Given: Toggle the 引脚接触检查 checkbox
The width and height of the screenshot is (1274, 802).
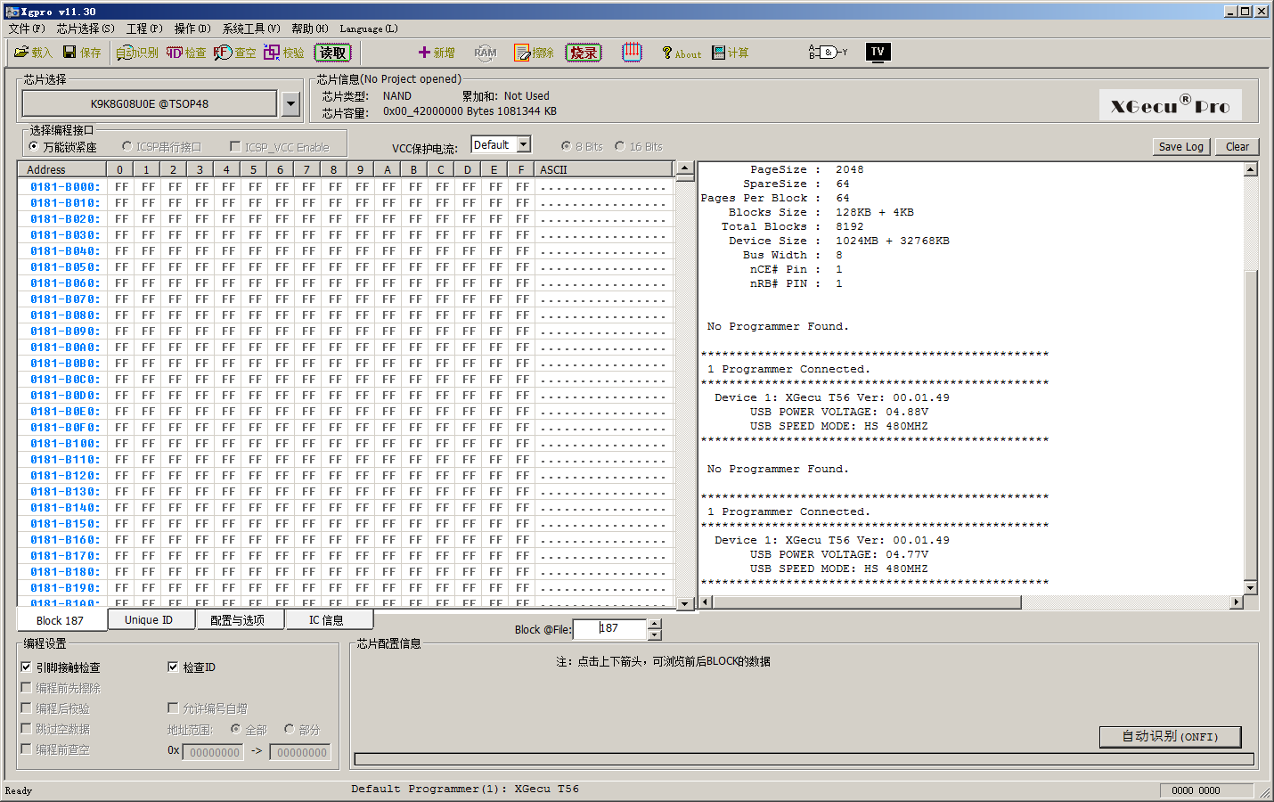Looking at the screenshot, I should pyautogui.click(x=27, y=667).
